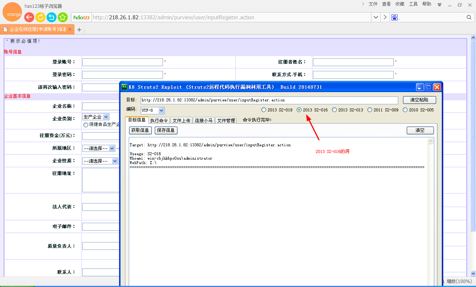Click the 获取信息 button
Viewport: 476px width, 287px height.
point(140,130)
